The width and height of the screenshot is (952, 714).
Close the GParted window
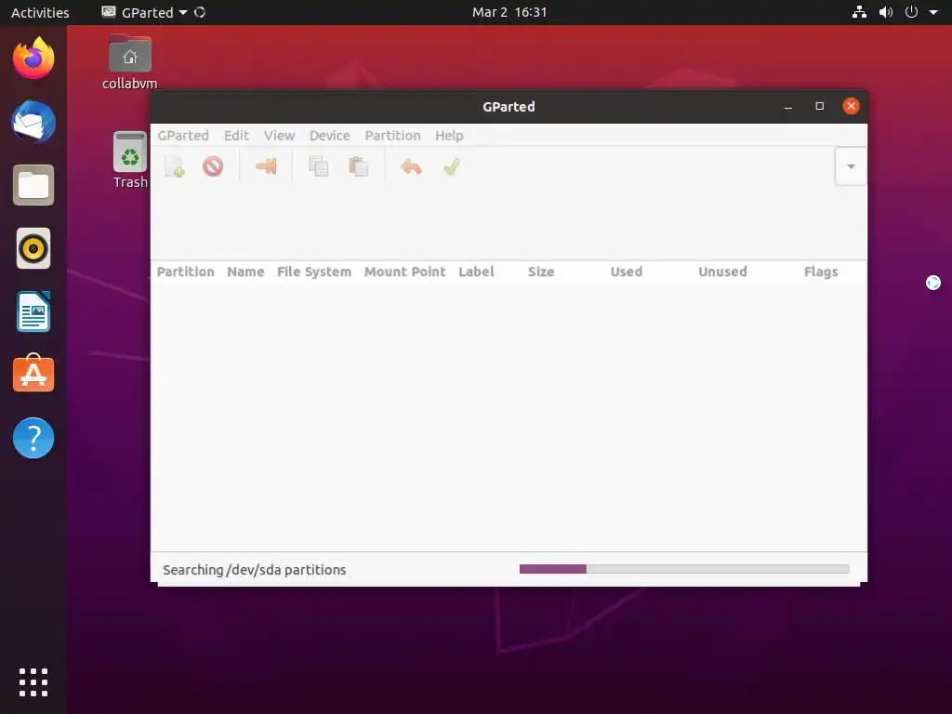(x=852, y=106)
